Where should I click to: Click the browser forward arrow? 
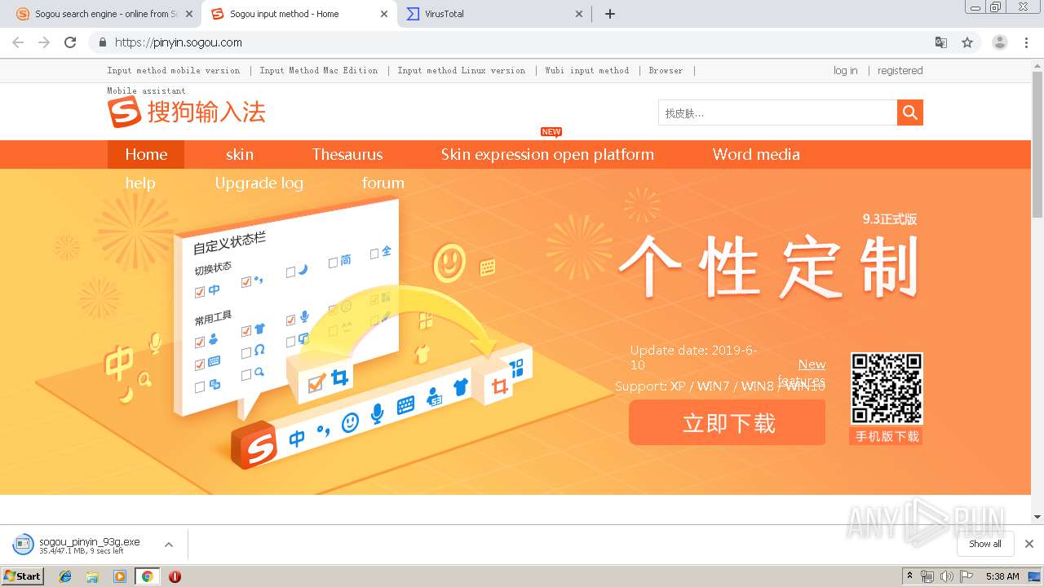pos(44,42)
